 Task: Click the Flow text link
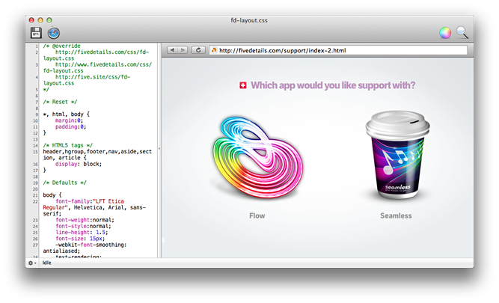257,215
